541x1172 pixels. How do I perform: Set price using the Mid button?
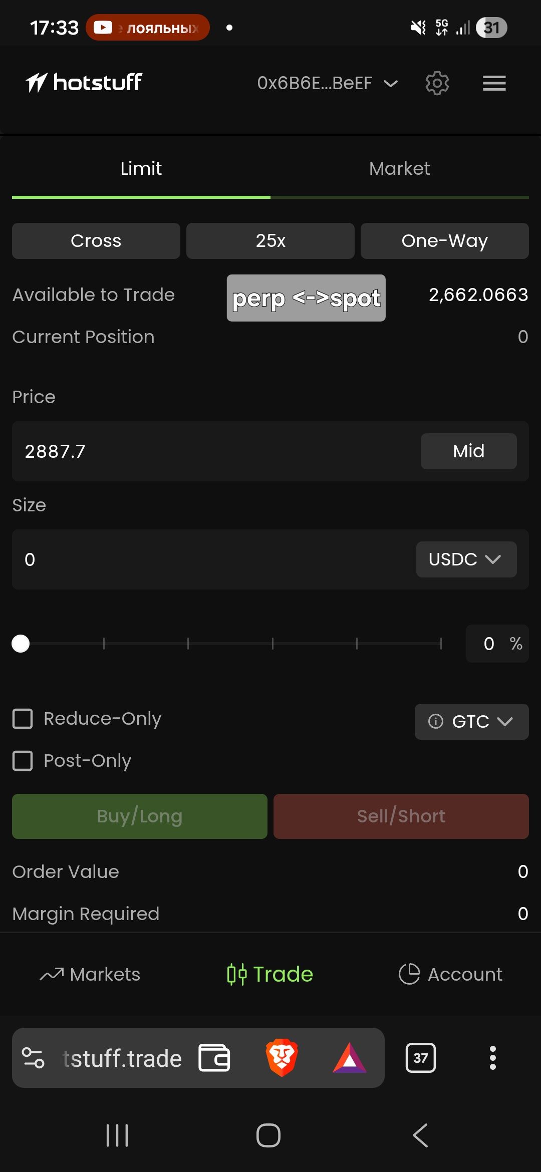click(x=468, y=451)
